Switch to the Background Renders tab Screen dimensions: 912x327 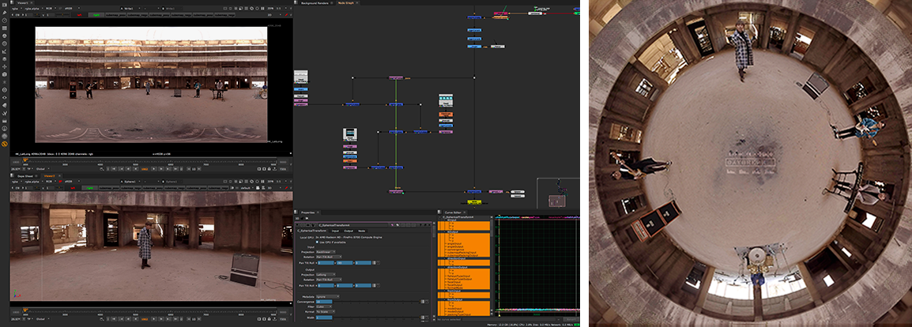(x=314, y=2)
